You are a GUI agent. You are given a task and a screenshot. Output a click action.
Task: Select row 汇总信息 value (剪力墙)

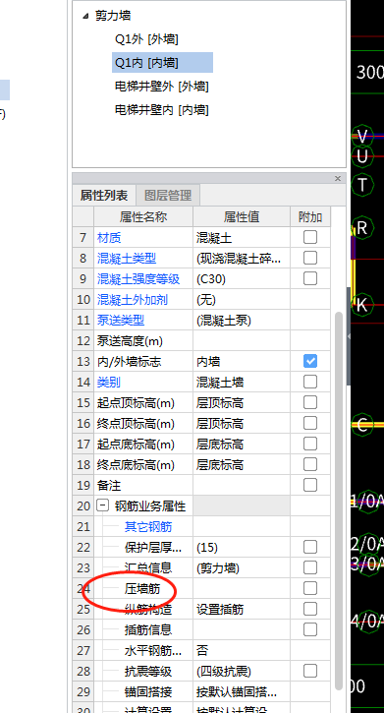tap(242, 568)
